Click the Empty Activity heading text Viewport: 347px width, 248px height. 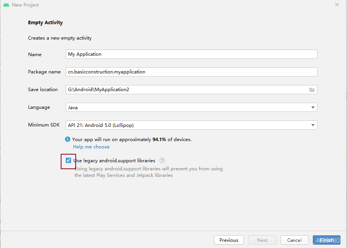click(45, 23)
